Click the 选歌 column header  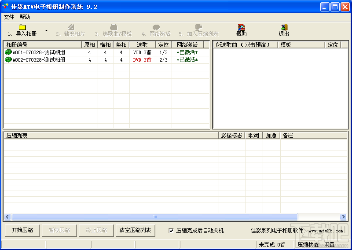pos(143,45)
